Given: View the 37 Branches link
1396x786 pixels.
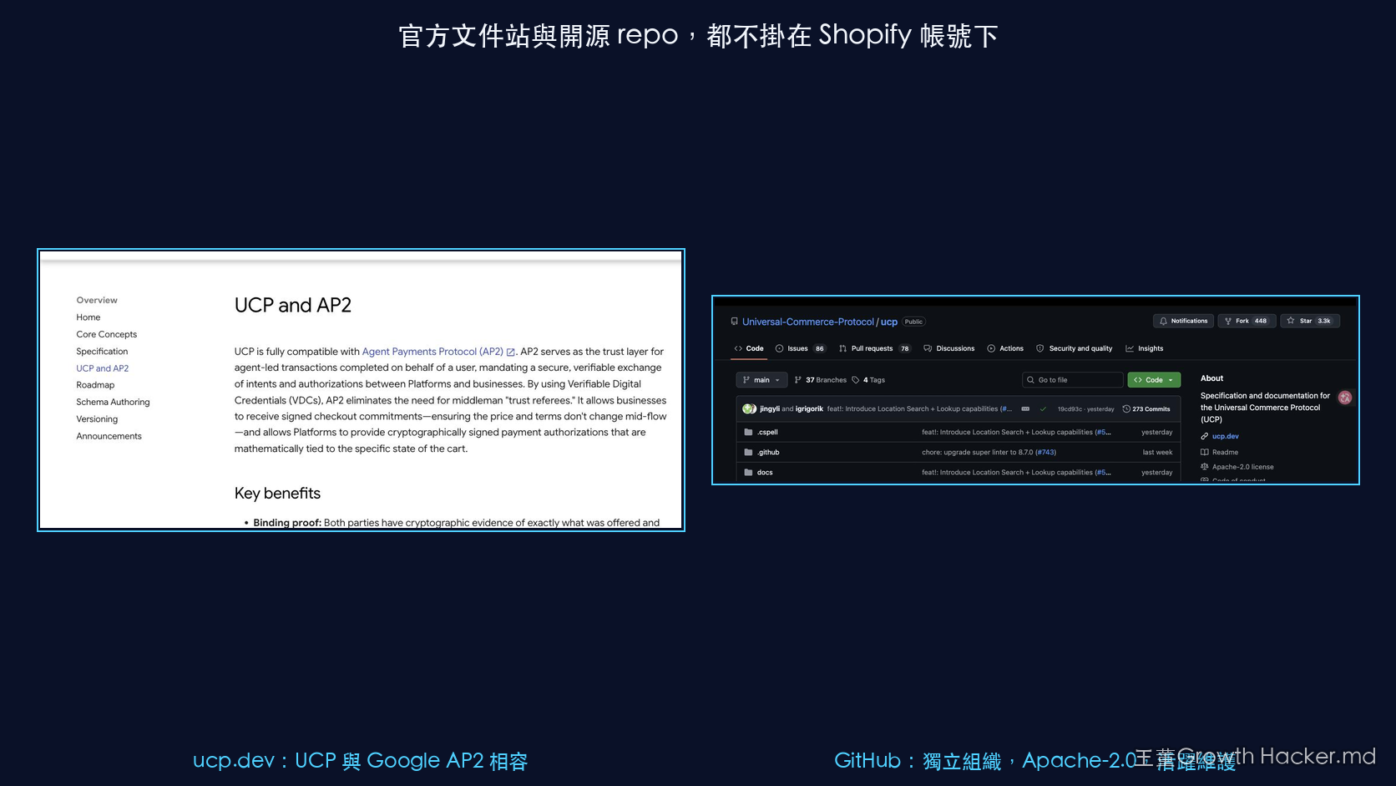Looking at the screenshot, I should (x=820, y=380).
